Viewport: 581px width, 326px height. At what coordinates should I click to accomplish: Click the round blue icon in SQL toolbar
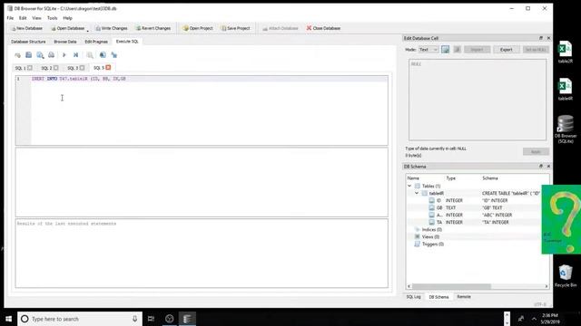pos(103,55)
